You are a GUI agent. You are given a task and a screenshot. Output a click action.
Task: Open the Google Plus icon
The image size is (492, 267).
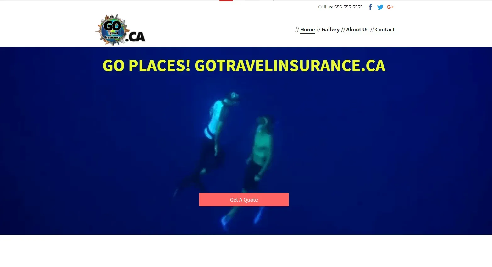[390, 7]
